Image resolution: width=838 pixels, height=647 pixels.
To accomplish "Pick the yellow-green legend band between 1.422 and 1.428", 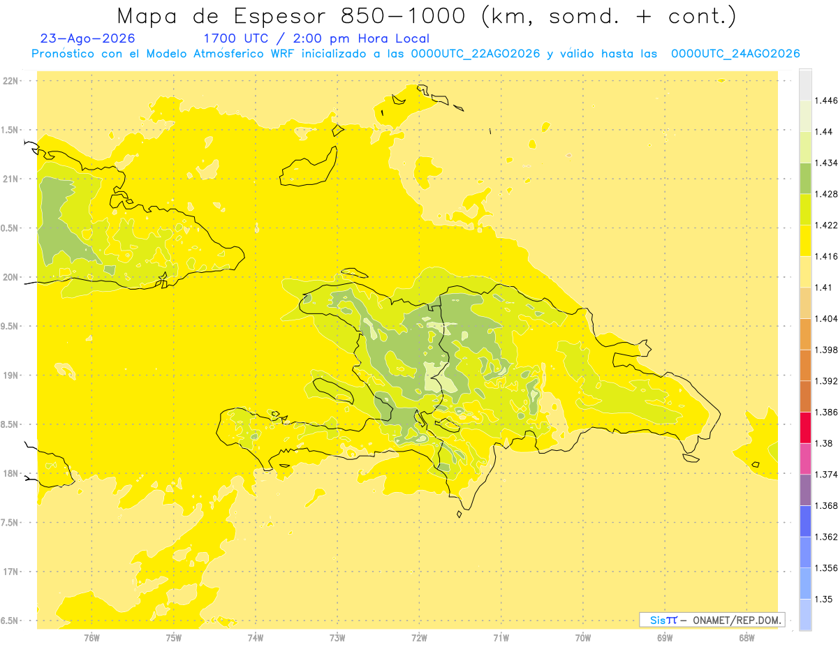I will (805, 209).
